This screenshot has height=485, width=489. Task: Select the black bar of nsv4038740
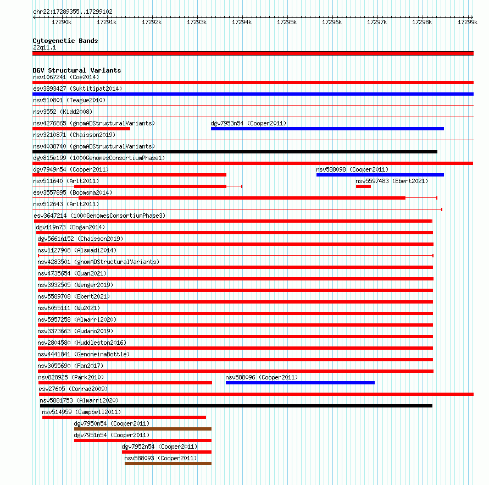coord(235,152)
